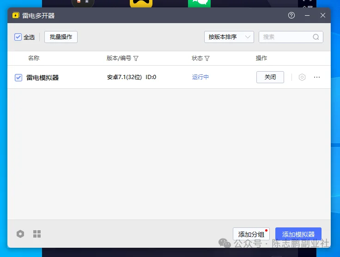Expand the 按版本排序 dropdown
Screen dimensions: 340x257
coord(229,37)
